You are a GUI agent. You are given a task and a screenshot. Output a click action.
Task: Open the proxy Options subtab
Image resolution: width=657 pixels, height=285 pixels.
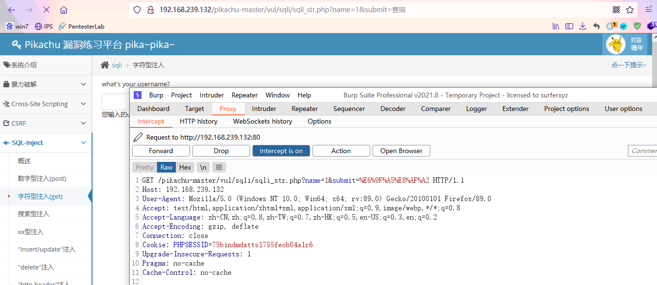pos(320,121)
